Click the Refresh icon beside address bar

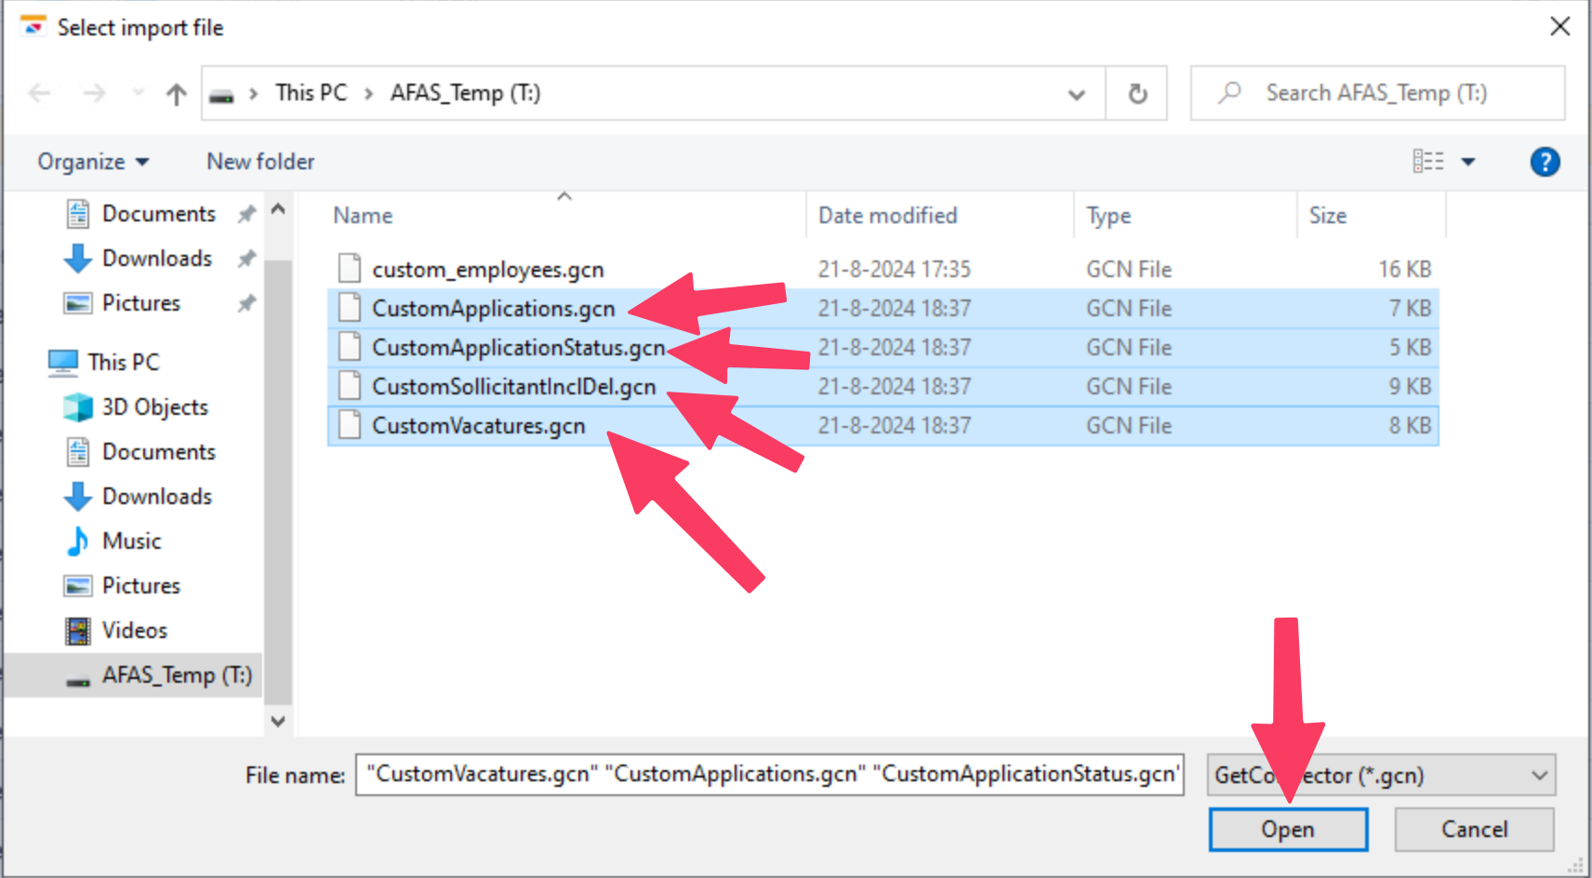1136,94
